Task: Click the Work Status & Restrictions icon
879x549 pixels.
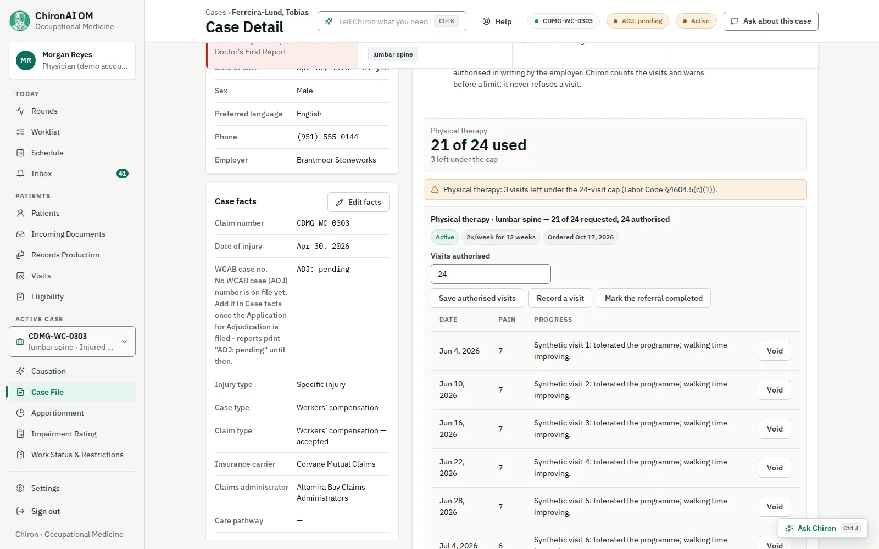Action: 20,455
